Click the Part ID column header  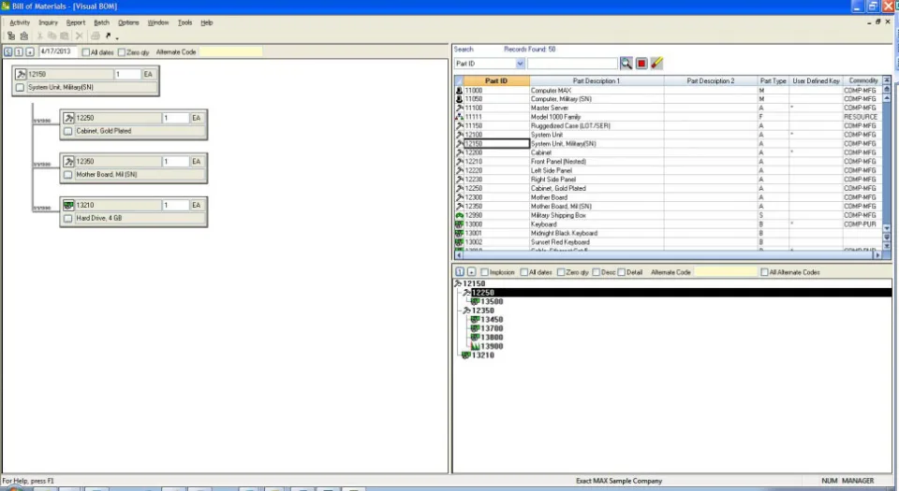tap(496, 80)
